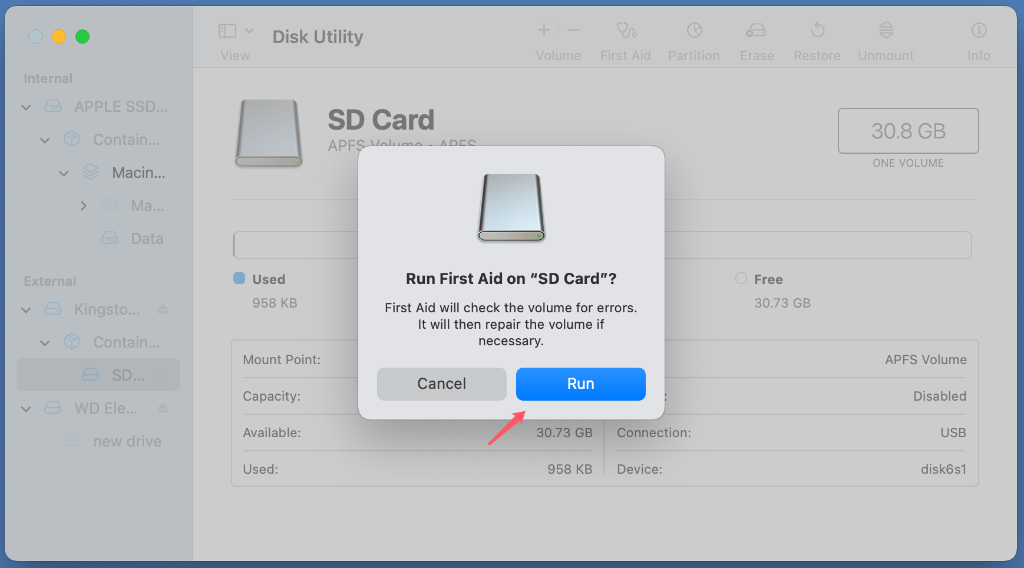Viewport: 1024px width, 568px height.
Task: Eject the SD Card from the sidebar
Action: [163, 375]
